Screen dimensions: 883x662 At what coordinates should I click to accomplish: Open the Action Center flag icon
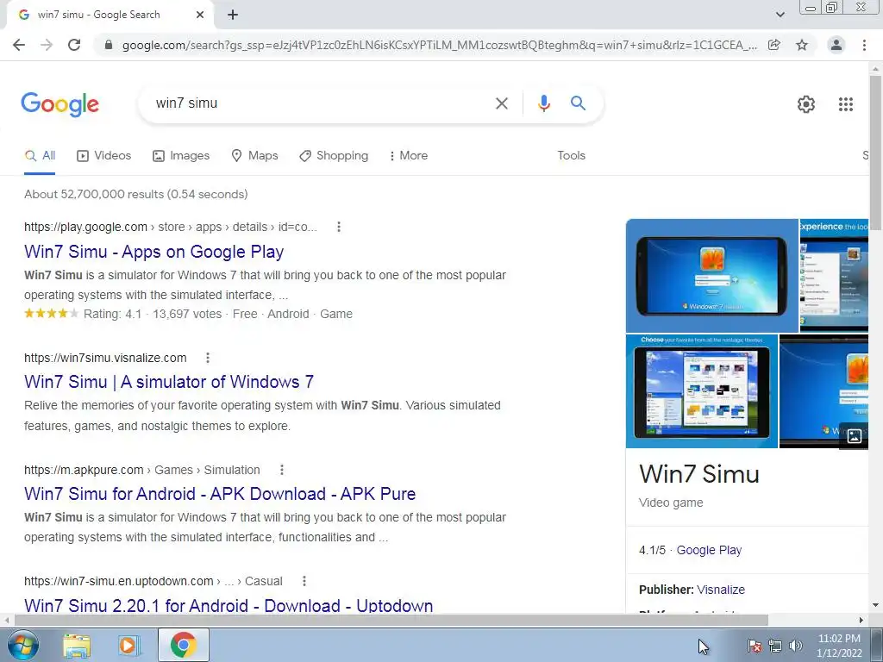coord(754,645)
